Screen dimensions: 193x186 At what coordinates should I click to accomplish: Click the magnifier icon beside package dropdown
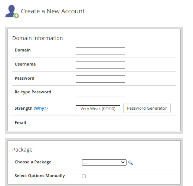click(x=130, y=163)
